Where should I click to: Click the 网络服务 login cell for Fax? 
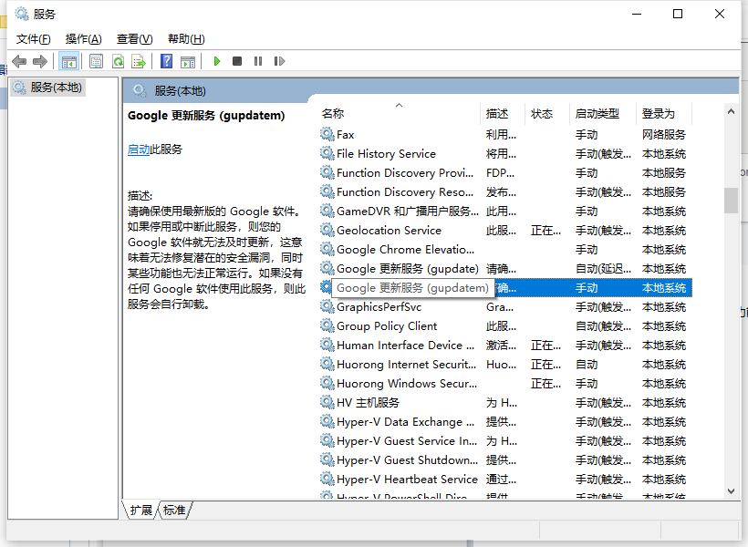coord(663,135)
